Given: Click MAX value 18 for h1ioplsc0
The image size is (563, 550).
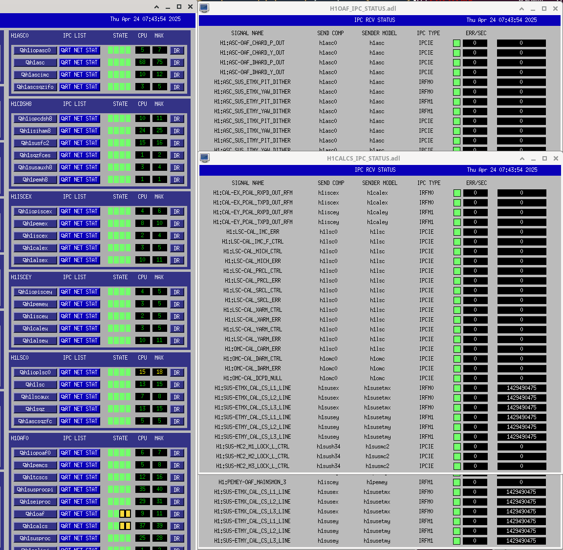Looking at the screenshot, I should tap(159, 372).
